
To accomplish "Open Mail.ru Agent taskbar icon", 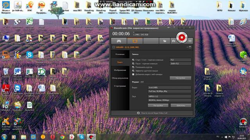I will point(33,137).
